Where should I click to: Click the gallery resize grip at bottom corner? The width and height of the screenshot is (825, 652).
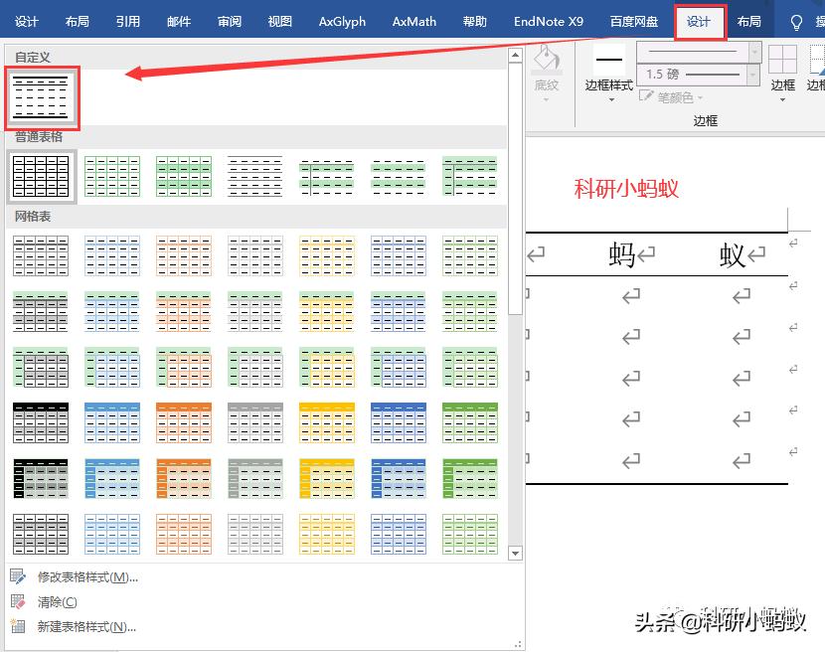pos(518,644)
